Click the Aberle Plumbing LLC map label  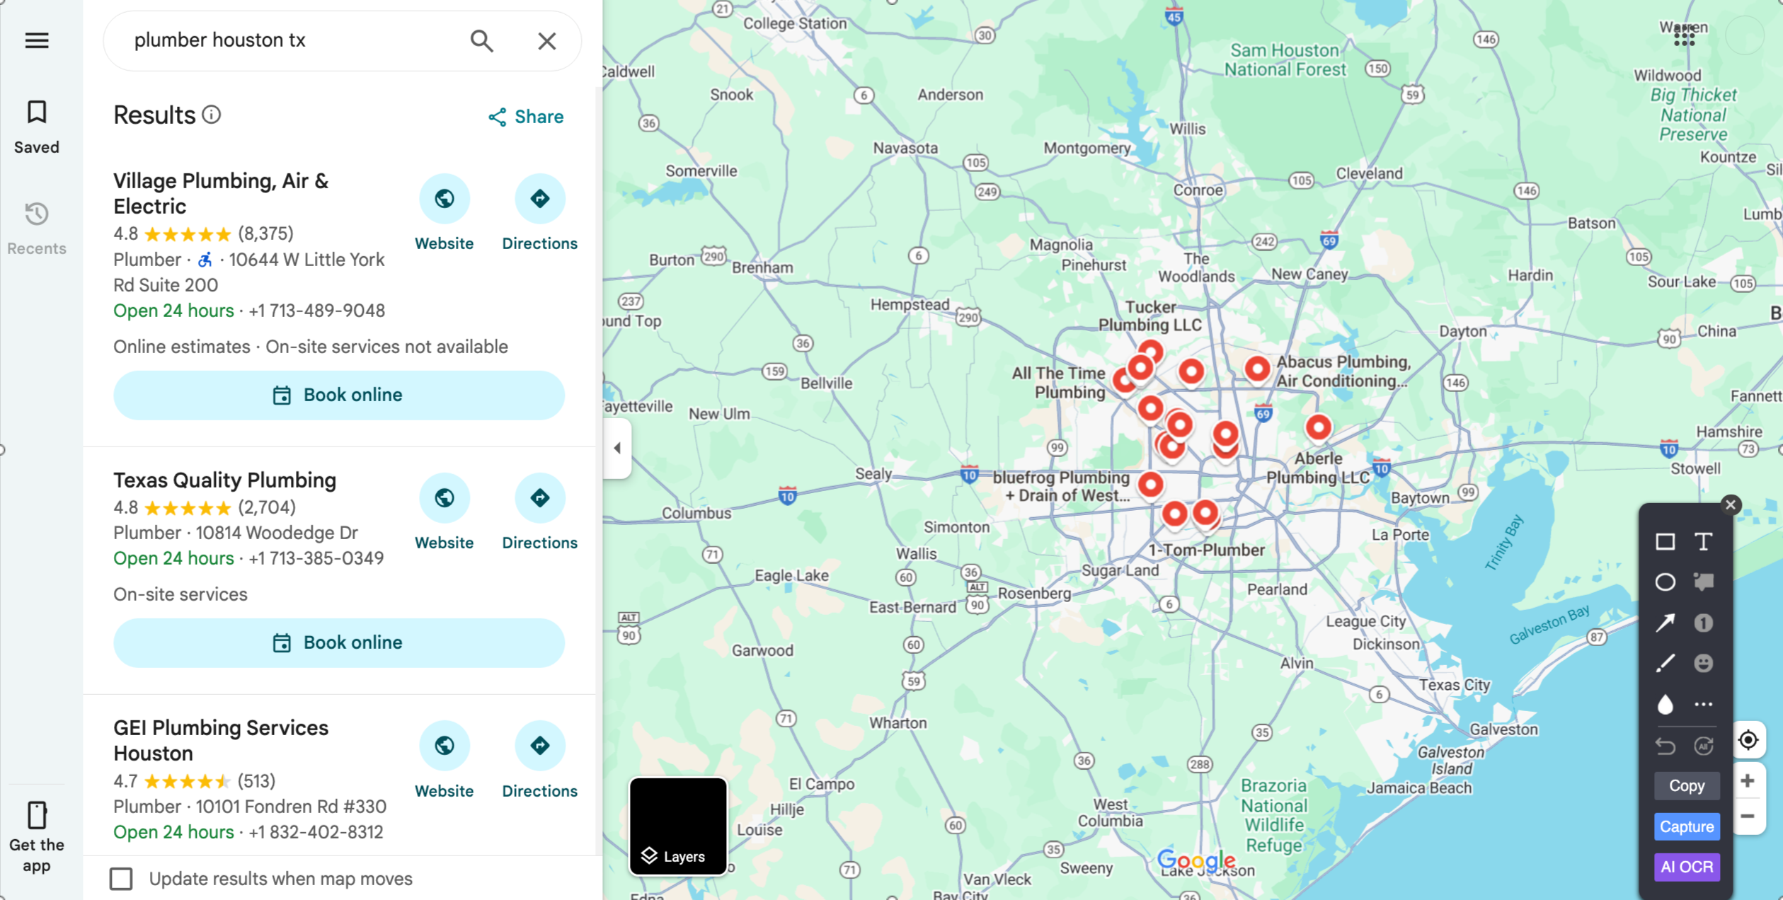[x=1318, y=468]
